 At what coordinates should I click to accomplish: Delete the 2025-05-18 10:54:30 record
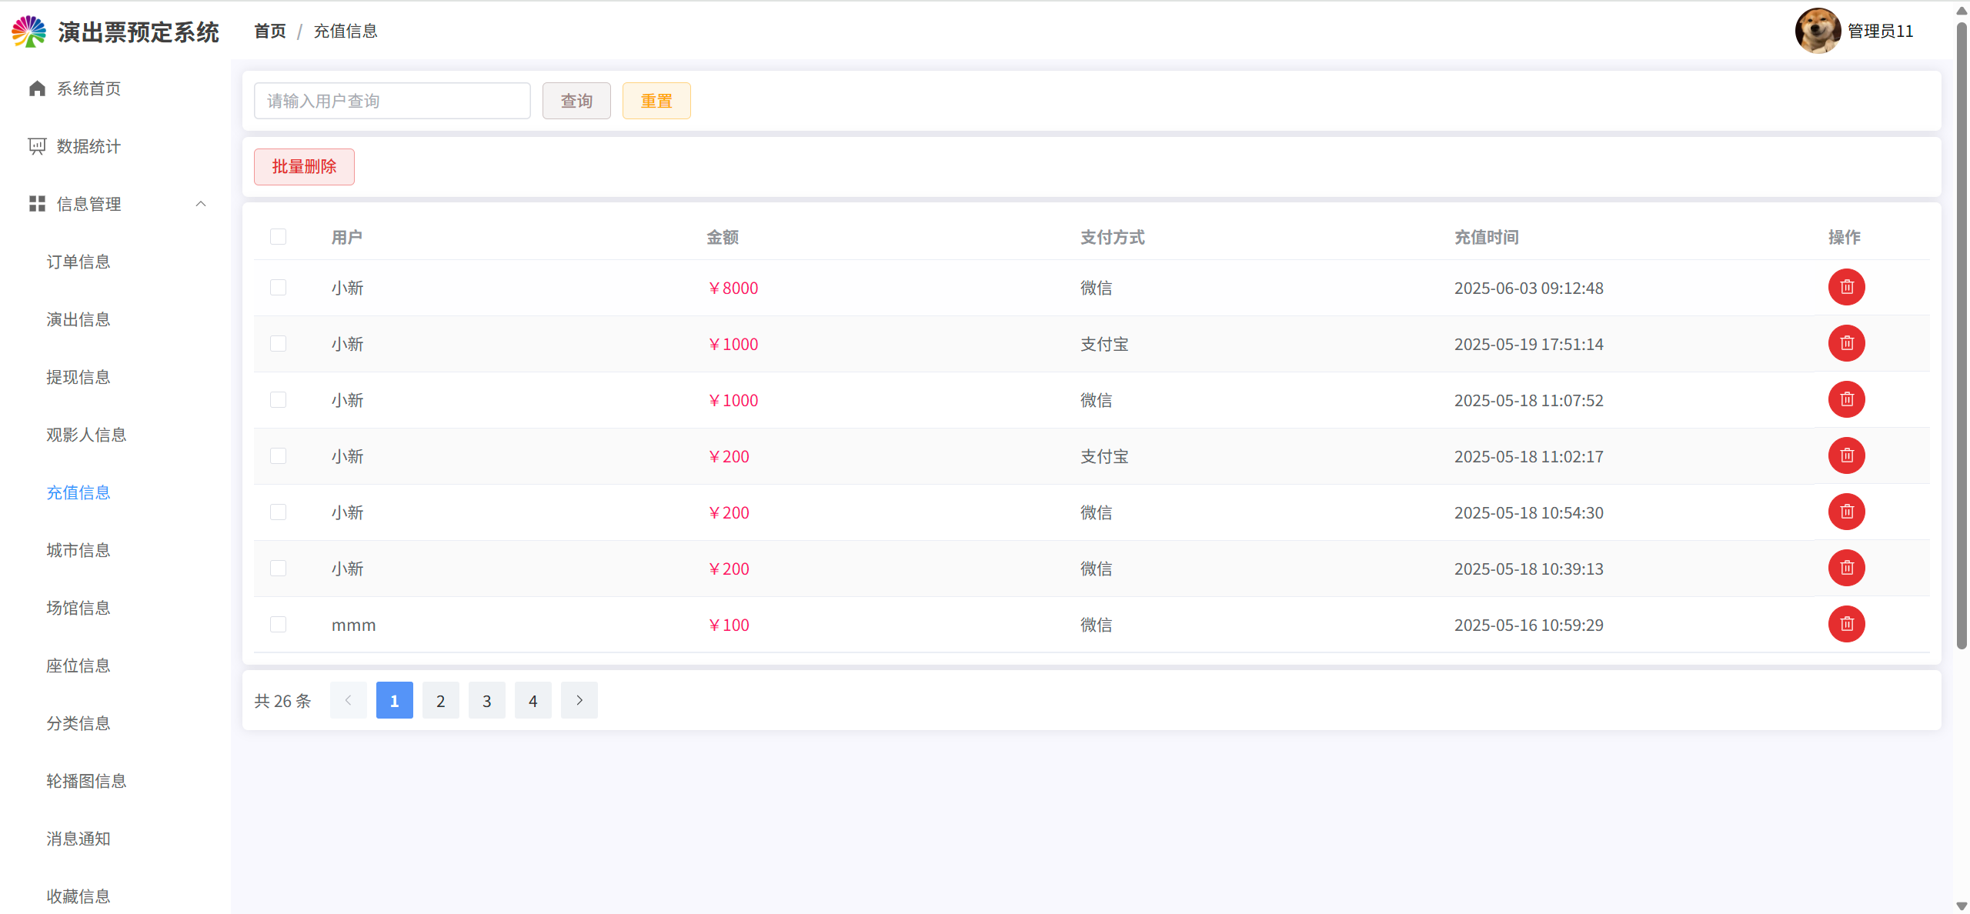click(x=1846, y=512)
